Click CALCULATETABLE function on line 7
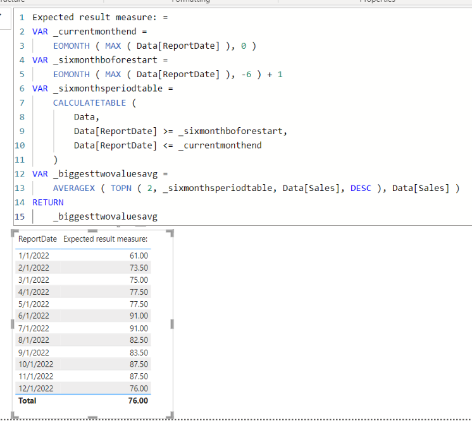 click(x=89, y=103)
